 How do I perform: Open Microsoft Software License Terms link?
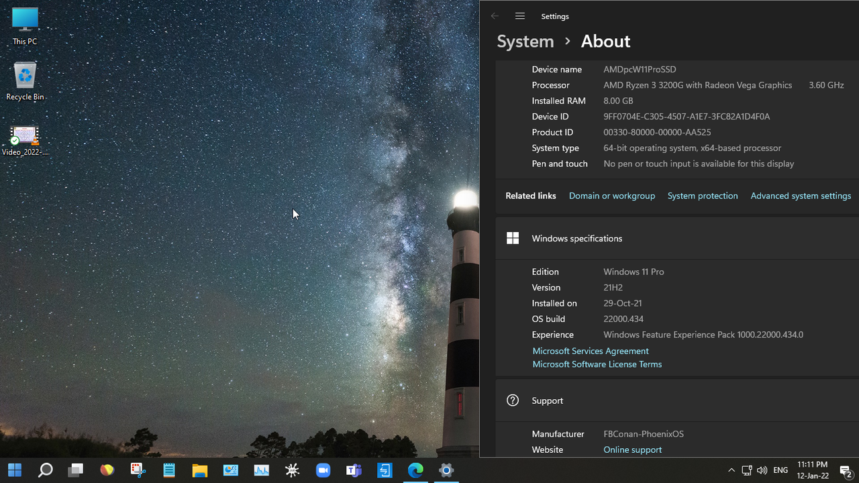[597, 364]
